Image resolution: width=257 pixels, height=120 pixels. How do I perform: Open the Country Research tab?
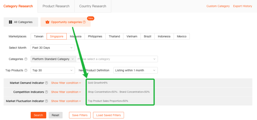(x=93, y=6)
